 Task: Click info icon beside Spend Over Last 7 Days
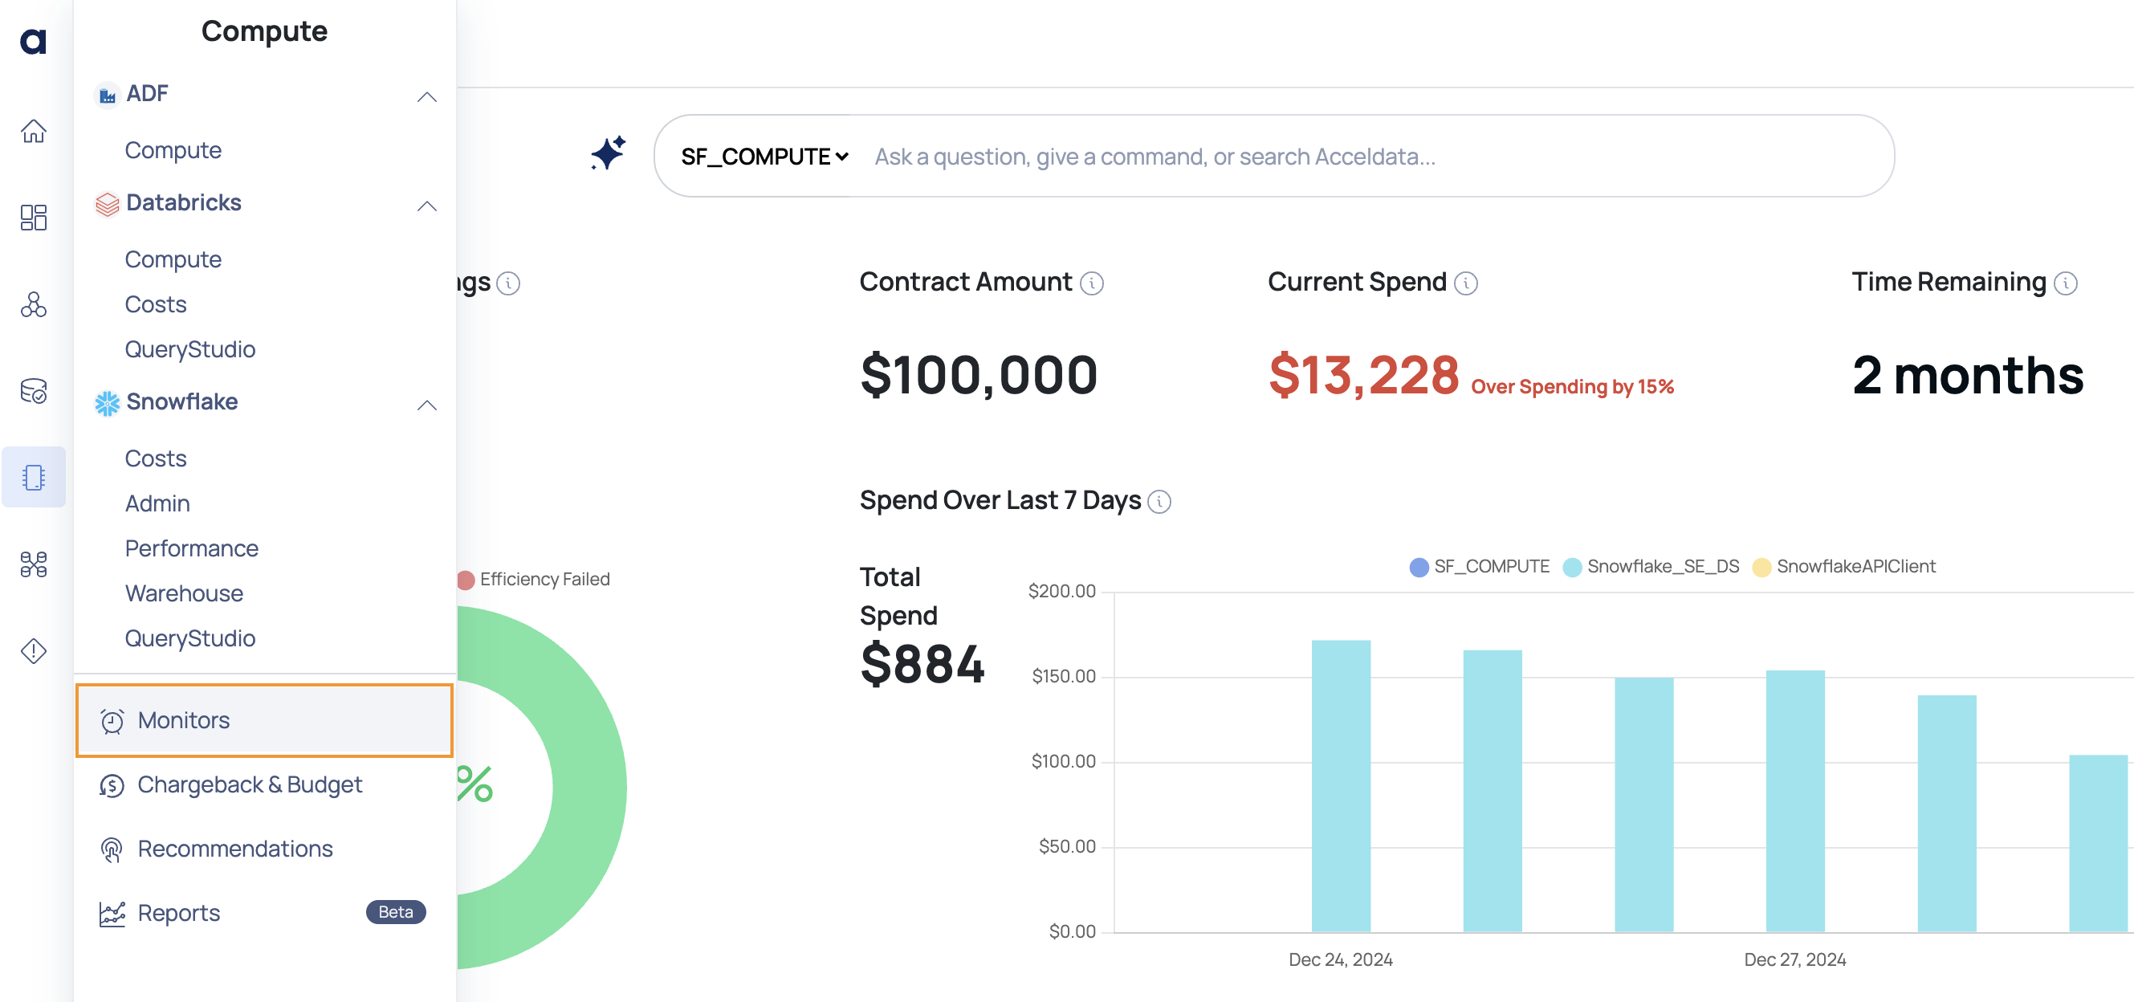pos(1159,502)
